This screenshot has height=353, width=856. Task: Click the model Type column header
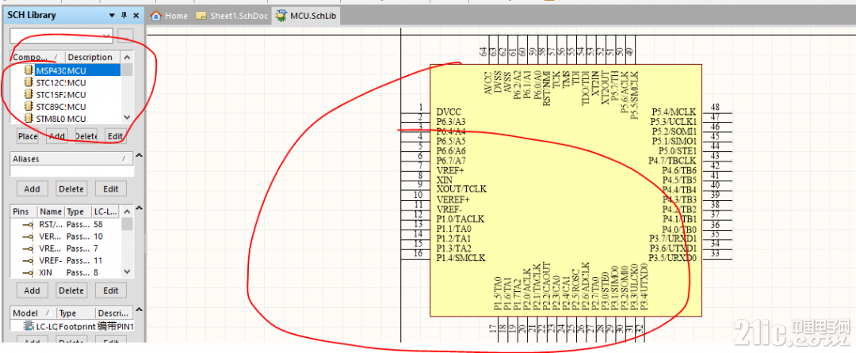coord(76,313)
